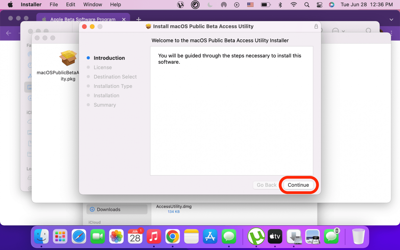
Task: Select the macOSPublicBetaAccessUtility.pkg package icon
Action: coord(68,58)
